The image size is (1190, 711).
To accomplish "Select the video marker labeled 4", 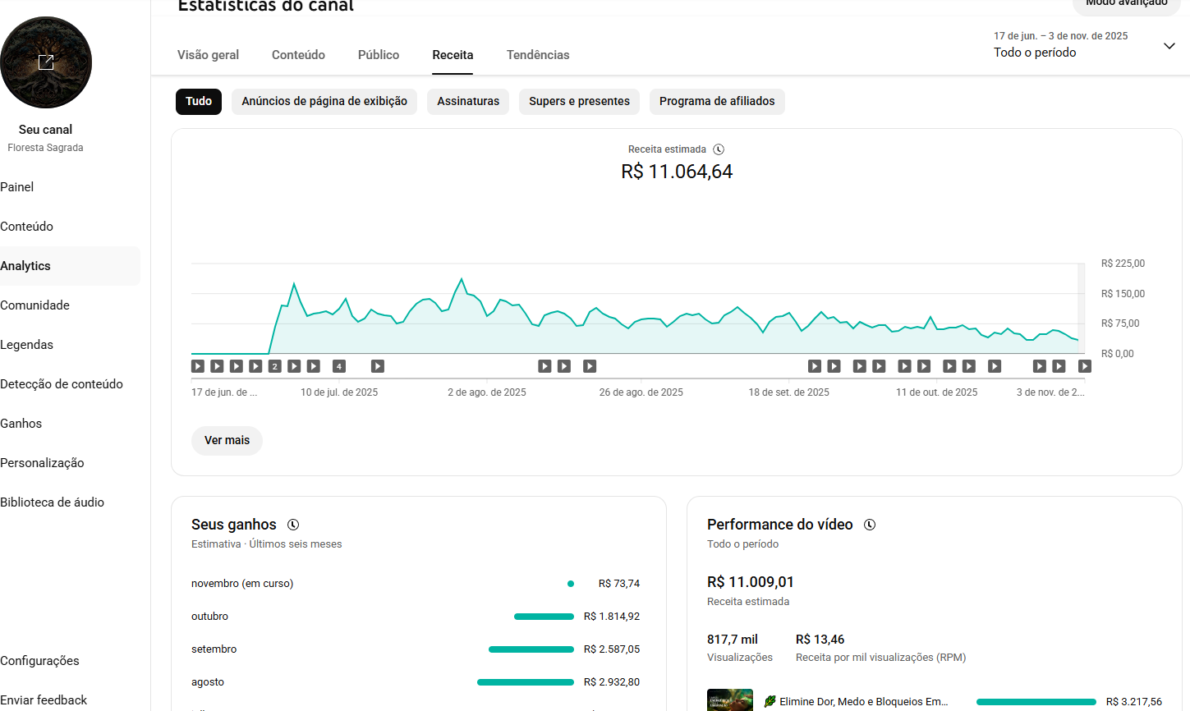I will tap(339, 366).
